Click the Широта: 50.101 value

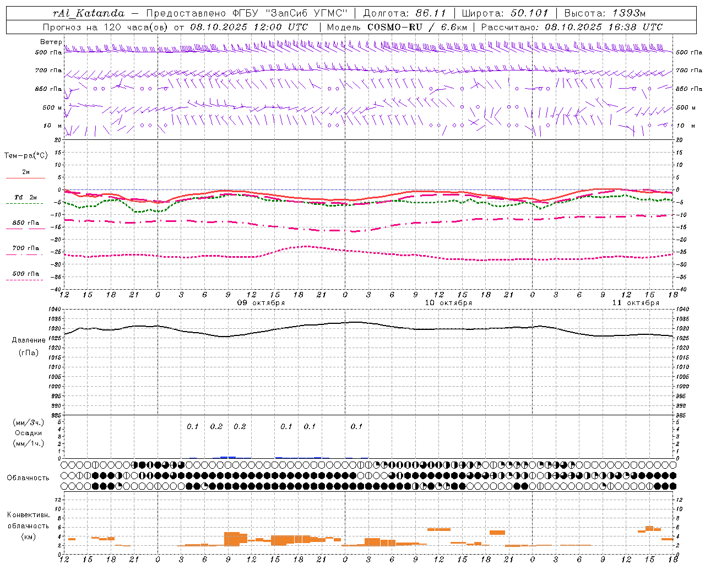505,13
